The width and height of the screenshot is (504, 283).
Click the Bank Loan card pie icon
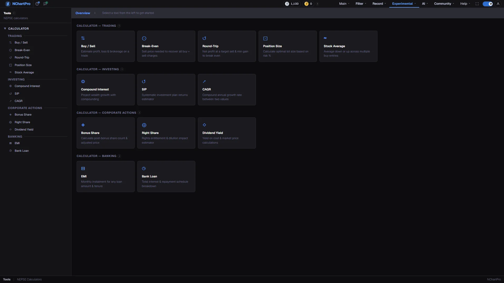pos(144,168)
